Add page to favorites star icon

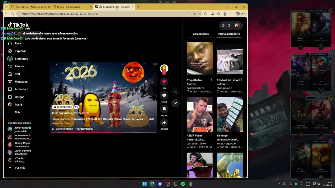click(x=199, y=14)
